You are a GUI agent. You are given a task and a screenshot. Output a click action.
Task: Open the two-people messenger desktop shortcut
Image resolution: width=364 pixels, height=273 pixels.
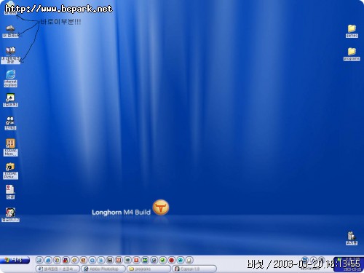point(10,123)
